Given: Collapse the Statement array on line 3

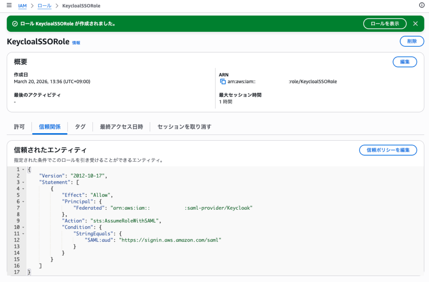Looking at the screenshot, I should click(23, 183).
